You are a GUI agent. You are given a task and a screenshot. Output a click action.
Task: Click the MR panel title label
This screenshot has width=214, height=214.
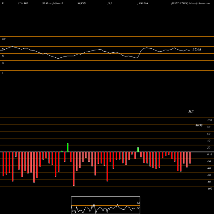click(x=191, y=111)
